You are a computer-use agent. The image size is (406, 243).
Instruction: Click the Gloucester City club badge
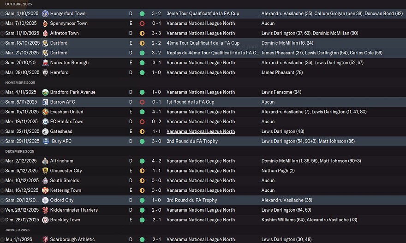45,171
